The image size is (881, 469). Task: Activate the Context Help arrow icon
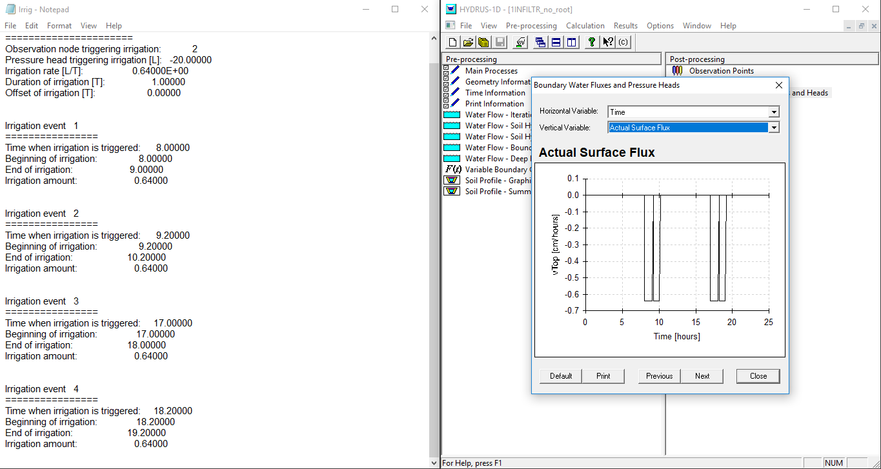607,42
